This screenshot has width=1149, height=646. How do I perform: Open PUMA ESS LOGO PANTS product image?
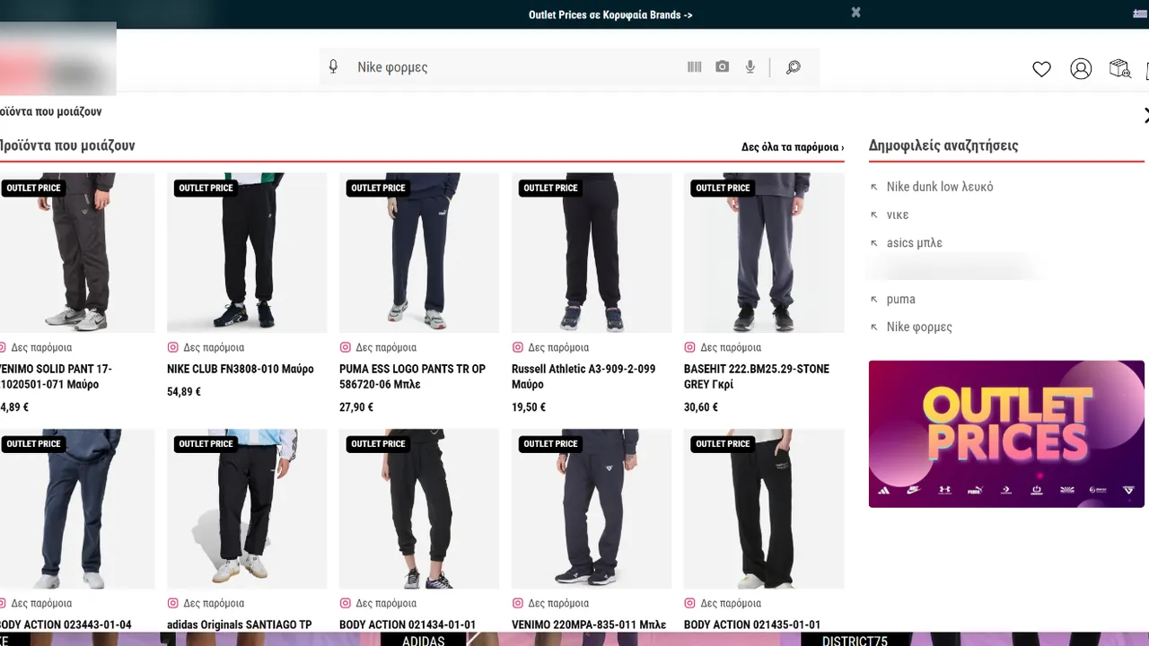click(419, 253)
